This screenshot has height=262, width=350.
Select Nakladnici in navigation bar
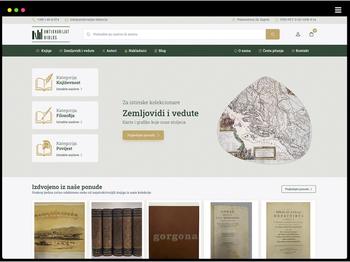(x=135, y=51)
